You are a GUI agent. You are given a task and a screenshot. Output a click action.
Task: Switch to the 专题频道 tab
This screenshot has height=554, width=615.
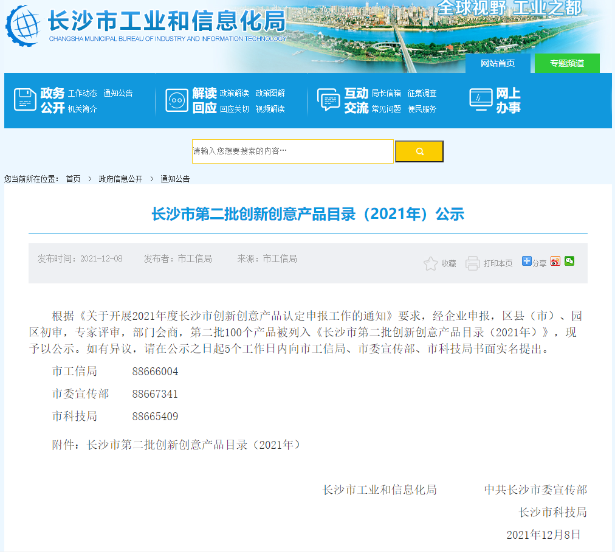566,63
